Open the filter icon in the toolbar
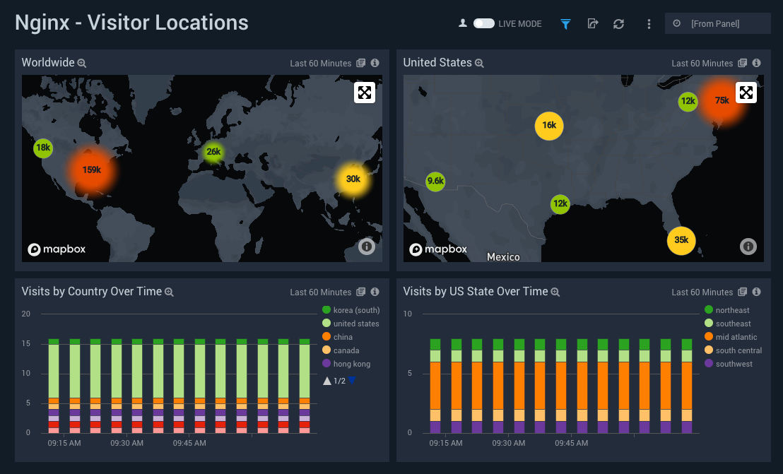This screenshot has width=783, height=474. tap(565, 23)
